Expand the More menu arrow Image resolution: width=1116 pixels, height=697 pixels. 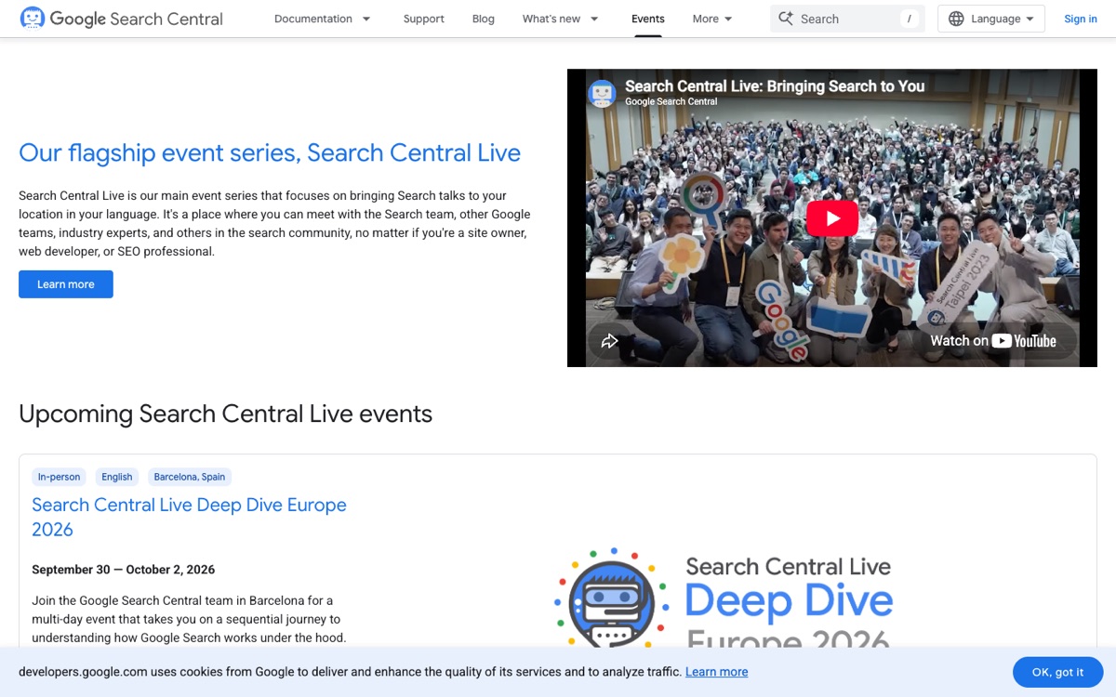[728, 19]
